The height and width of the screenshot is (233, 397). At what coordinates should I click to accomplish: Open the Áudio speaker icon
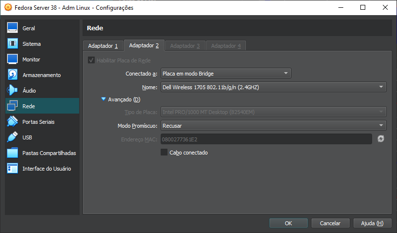[12, 90]
